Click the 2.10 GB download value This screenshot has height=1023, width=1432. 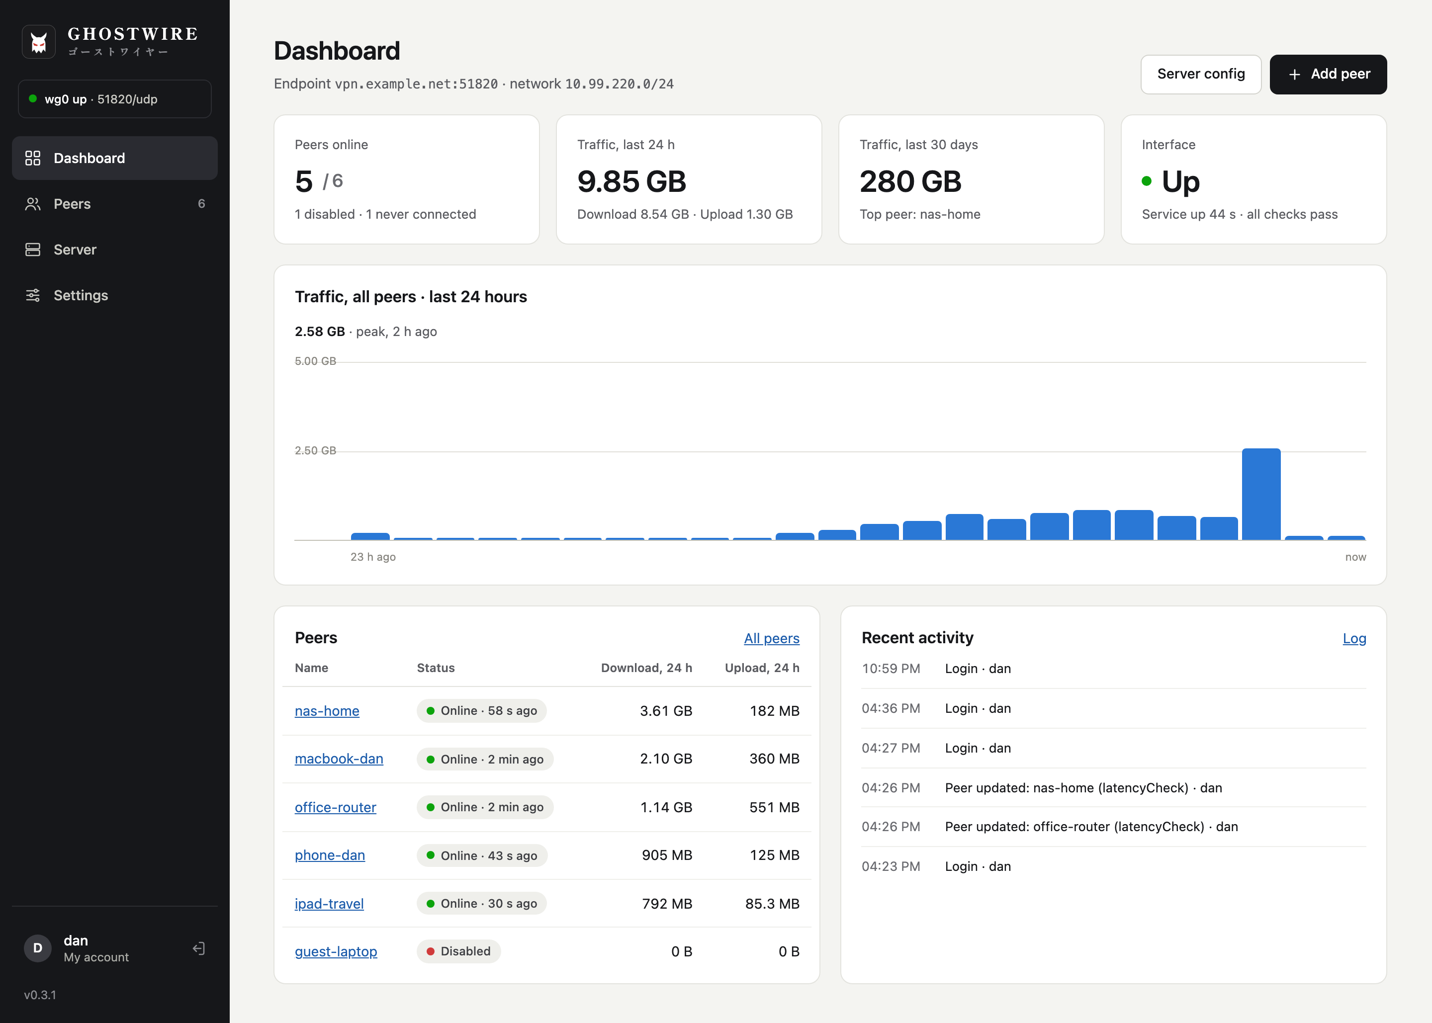tap(666, 759)
